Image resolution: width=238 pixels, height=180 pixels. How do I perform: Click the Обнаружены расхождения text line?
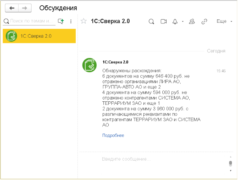coord(132,71)
